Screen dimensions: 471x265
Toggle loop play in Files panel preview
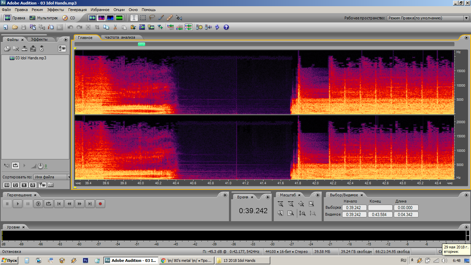[16, 166]
